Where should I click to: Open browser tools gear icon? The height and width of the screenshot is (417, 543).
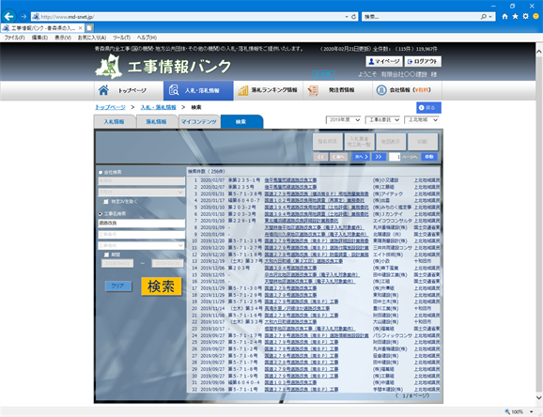coord(526,16)
